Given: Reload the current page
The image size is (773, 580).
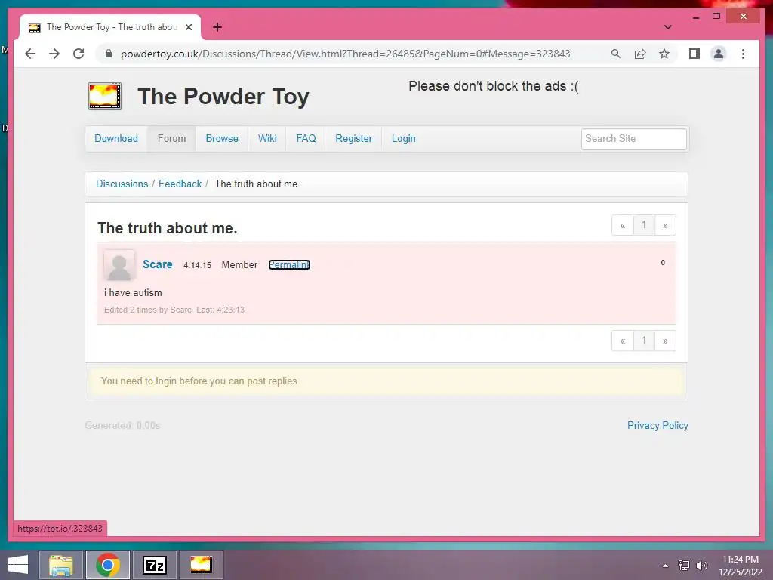Looking at the screenshot, I should pos(79,54).
